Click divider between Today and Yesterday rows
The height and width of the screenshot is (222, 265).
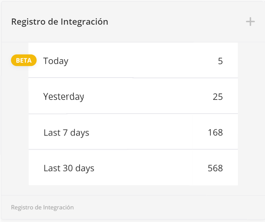click(133, 78)
